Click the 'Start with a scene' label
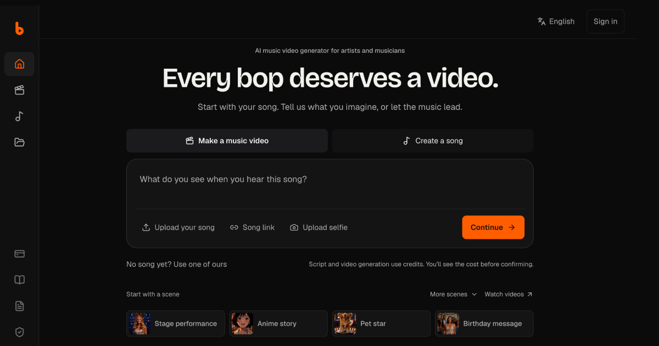This screenshot has height=346, width=659. (x=153, y=294)
